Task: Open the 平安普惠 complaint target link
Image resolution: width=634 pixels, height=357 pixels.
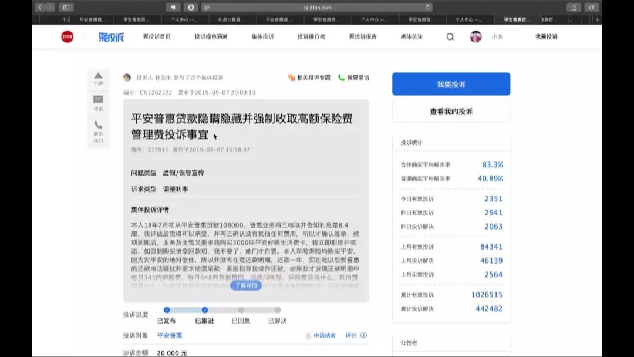Action: click(170, 335)
